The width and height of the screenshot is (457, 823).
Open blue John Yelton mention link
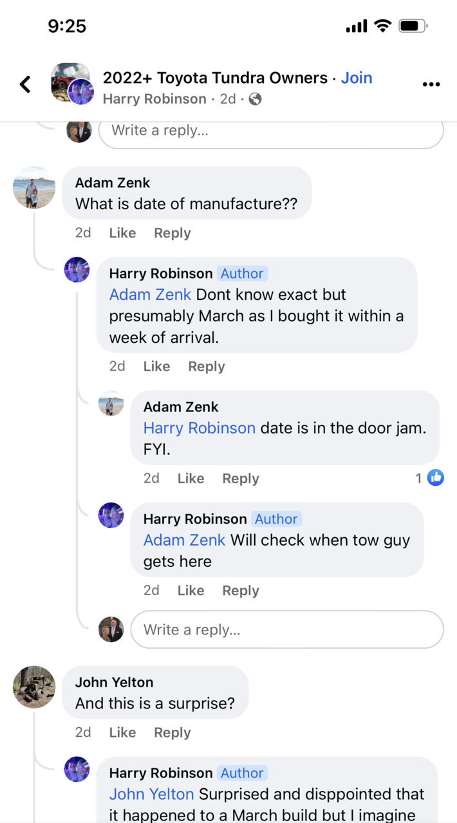151,794
